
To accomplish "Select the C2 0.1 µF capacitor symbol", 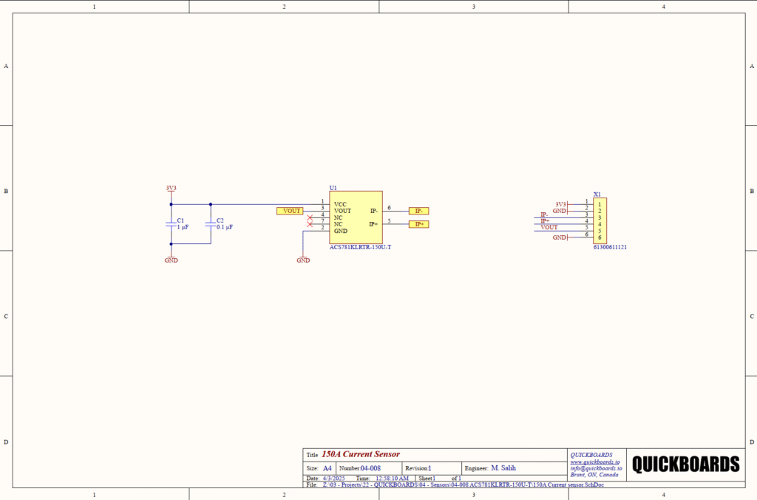I will coord(211,224).
